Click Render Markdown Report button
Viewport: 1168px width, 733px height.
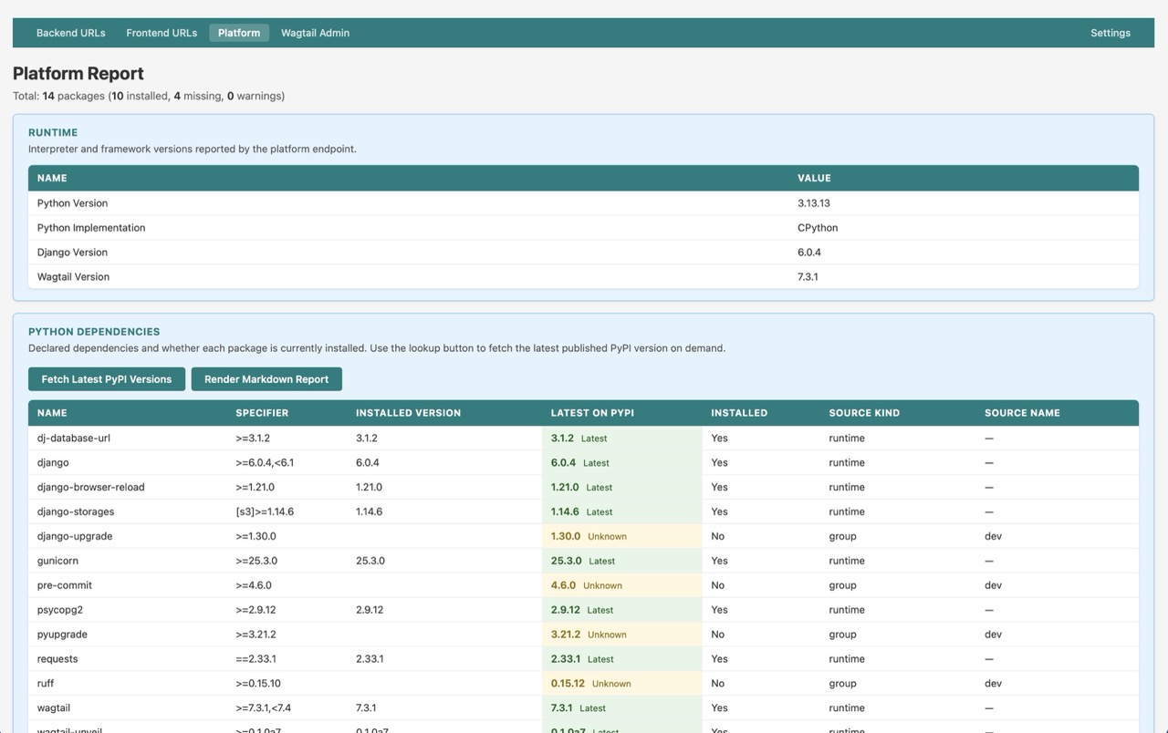266,379
